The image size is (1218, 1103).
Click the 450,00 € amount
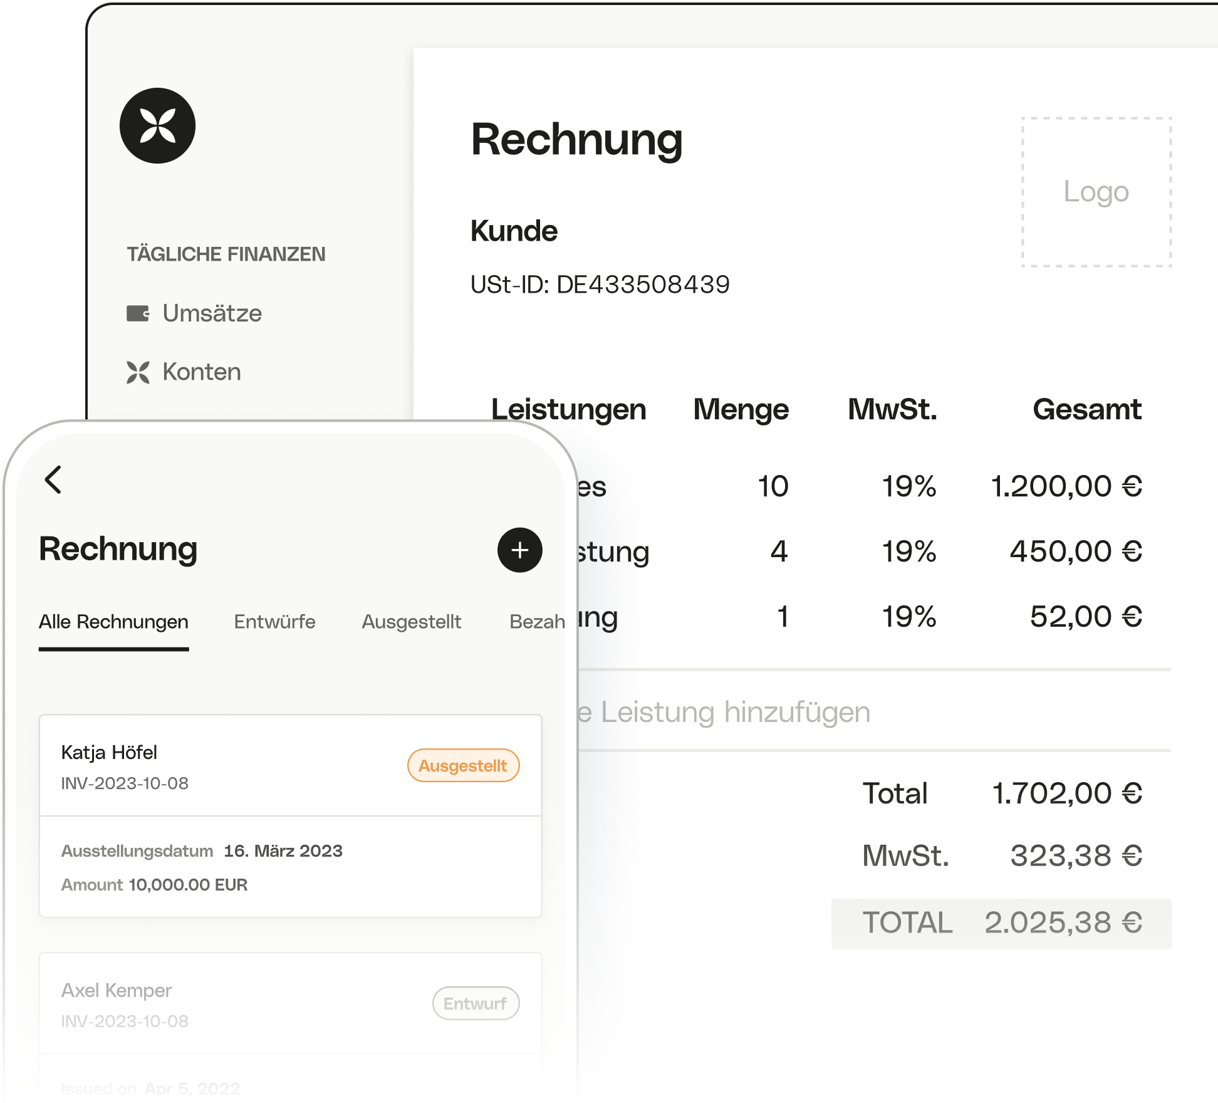(1076, 551)
